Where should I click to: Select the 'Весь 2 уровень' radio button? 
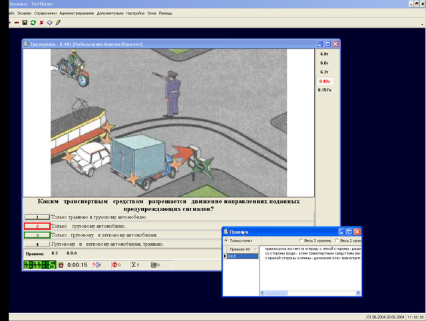pos(337,240)
